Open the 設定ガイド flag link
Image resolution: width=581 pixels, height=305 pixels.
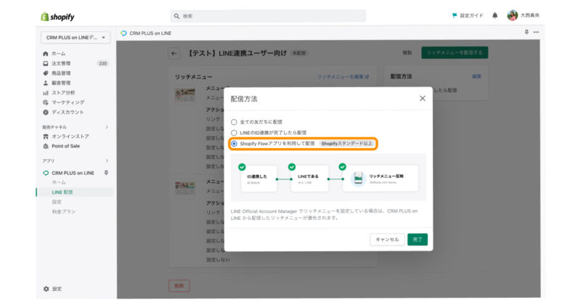[x=468, y=15]
